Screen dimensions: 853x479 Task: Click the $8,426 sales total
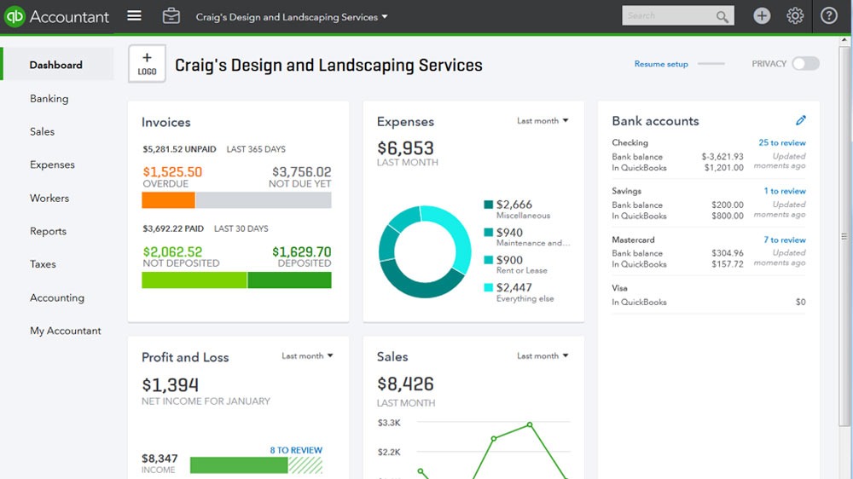click(405, 384)
